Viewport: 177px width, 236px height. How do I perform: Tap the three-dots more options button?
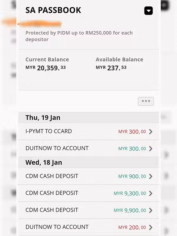[x=146, y=101]
